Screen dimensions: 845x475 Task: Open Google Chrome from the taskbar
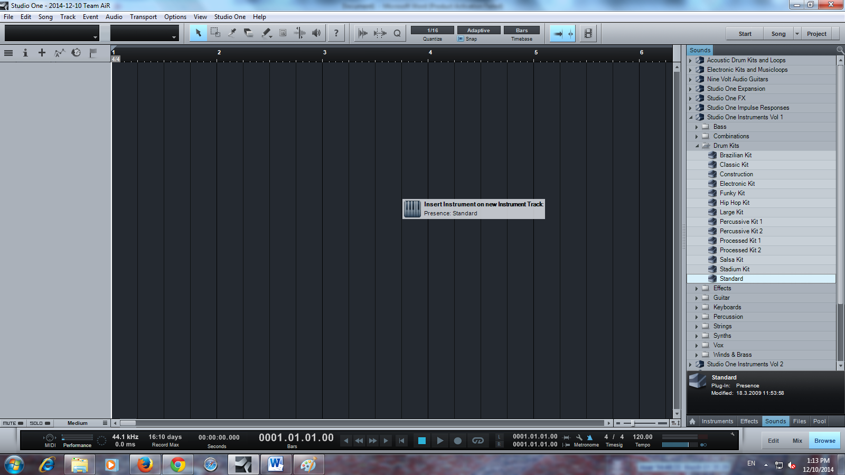[x=178, y=464]
